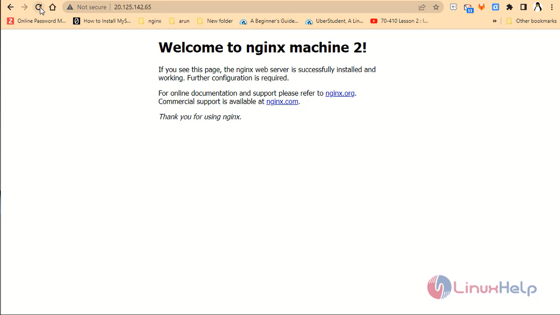The height and width of the screenshot is (315, 560).
Task: Go forward to the next page
Action: click(25, 7)
